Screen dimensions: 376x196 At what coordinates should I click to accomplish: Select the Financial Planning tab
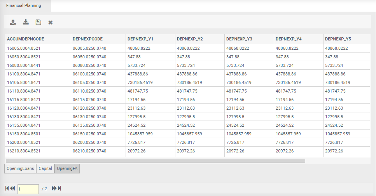pos(23,5)
